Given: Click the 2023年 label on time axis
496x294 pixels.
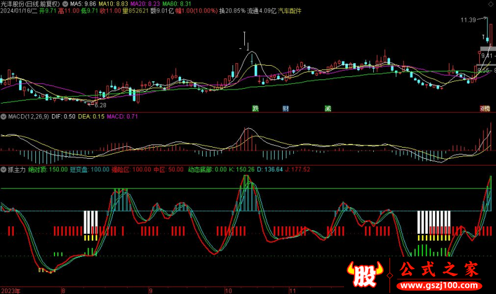Looking at the screenshot, I should tap(11, 290).
